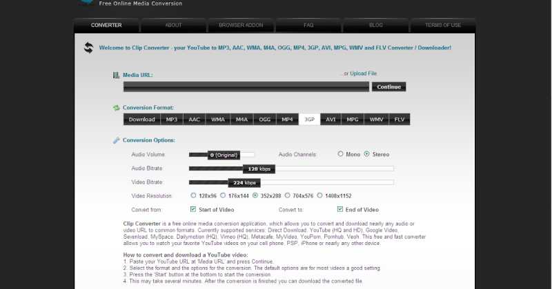
Task: Click the Audio Channels label
Action: pyautogui.click(x=297, y=155)
